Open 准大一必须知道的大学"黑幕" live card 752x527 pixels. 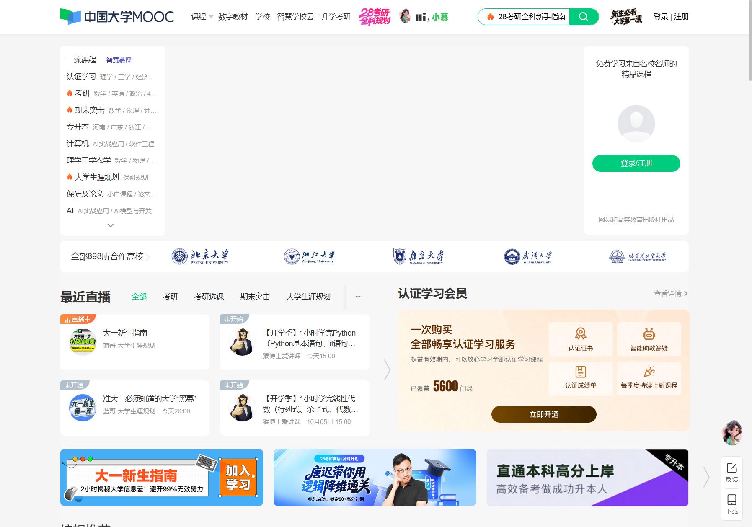click(135, 408)
